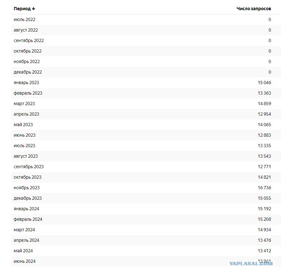The image size is (281, 273).
Task: Click the январь 2024 row label
Action: coord(26,209)
